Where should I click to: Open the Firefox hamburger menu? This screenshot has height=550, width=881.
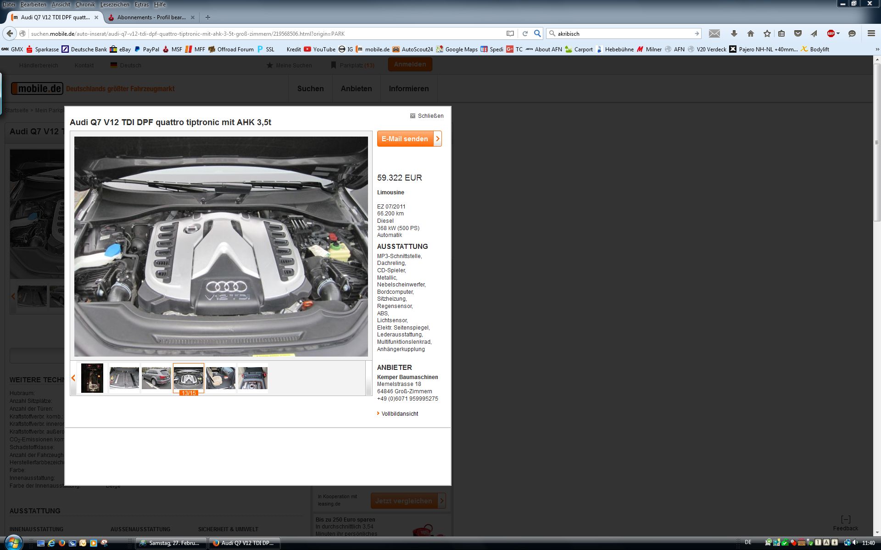point(871,33)
